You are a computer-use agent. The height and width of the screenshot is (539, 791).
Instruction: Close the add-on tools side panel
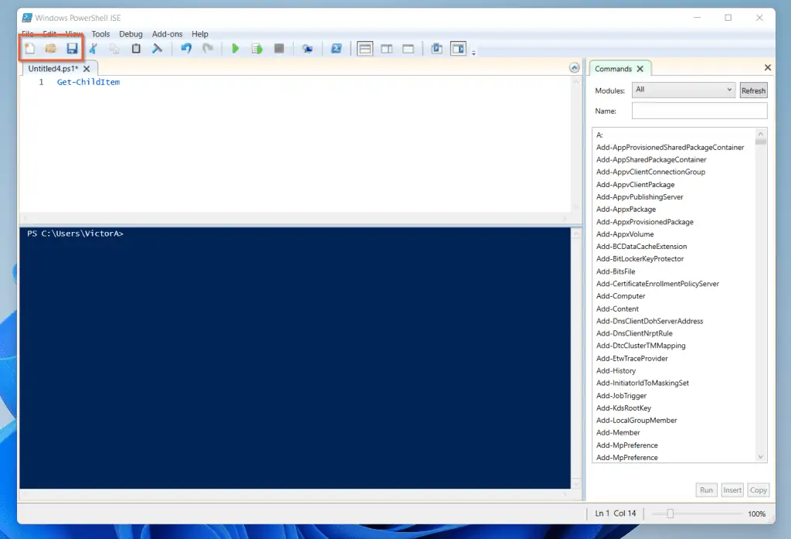pos(767,68)
